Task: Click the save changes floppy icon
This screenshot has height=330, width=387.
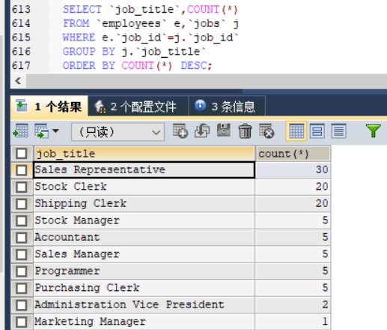Action: (x=224, y=130)
